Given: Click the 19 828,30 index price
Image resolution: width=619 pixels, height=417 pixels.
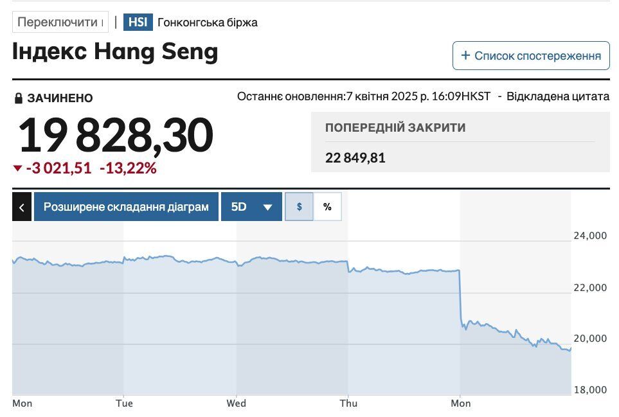Looking at the screenshot, I should tap(115, 136).
